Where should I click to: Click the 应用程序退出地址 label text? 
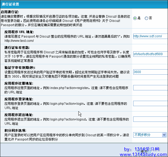coord(19,115)
